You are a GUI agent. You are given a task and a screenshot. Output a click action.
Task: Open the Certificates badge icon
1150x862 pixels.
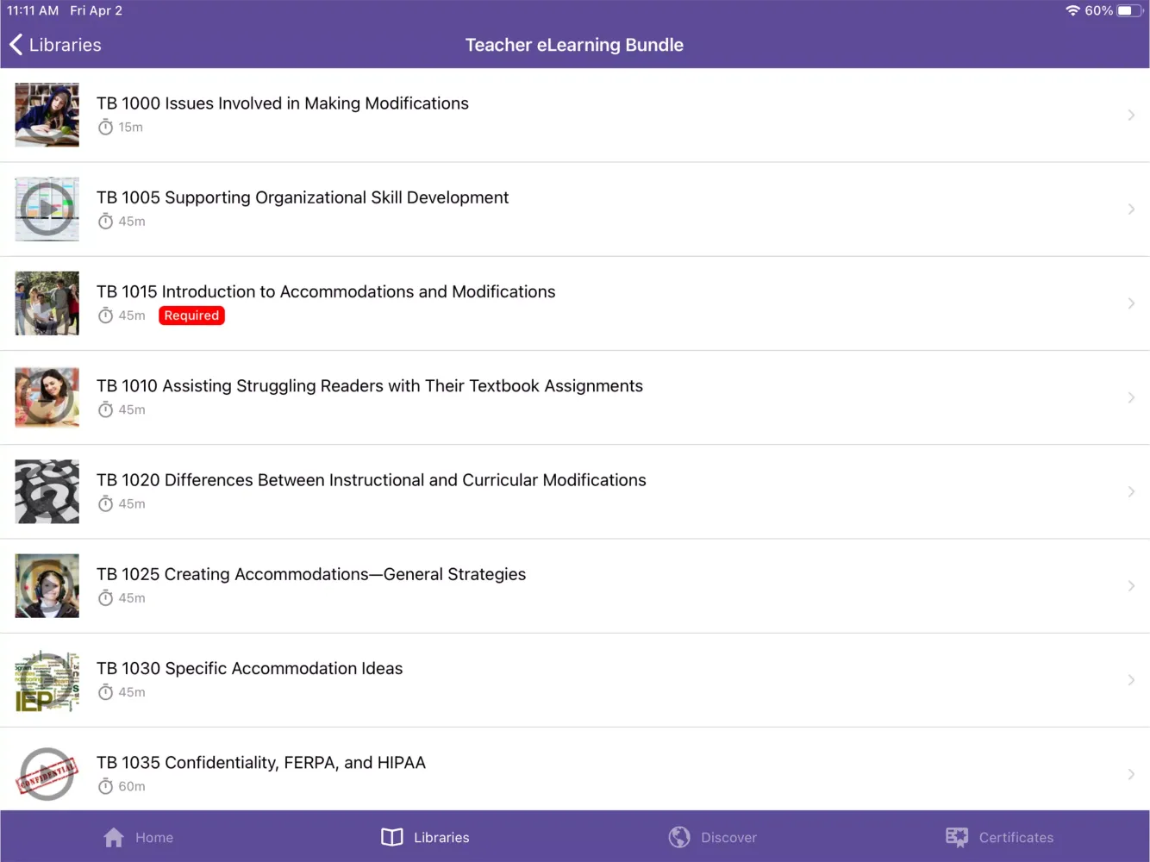[957, 837]
